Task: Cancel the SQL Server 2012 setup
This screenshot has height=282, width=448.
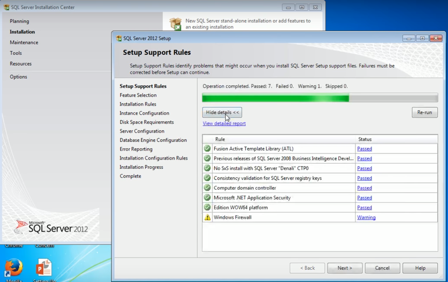Action: pos(382,268)
